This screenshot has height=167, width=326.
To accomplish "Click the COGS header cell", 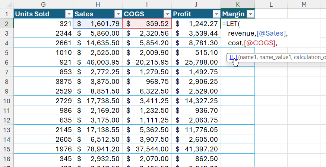I will point(147,14).
